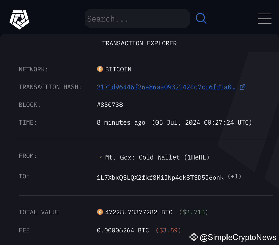Click the ($2.71B) dollar value

194,212
